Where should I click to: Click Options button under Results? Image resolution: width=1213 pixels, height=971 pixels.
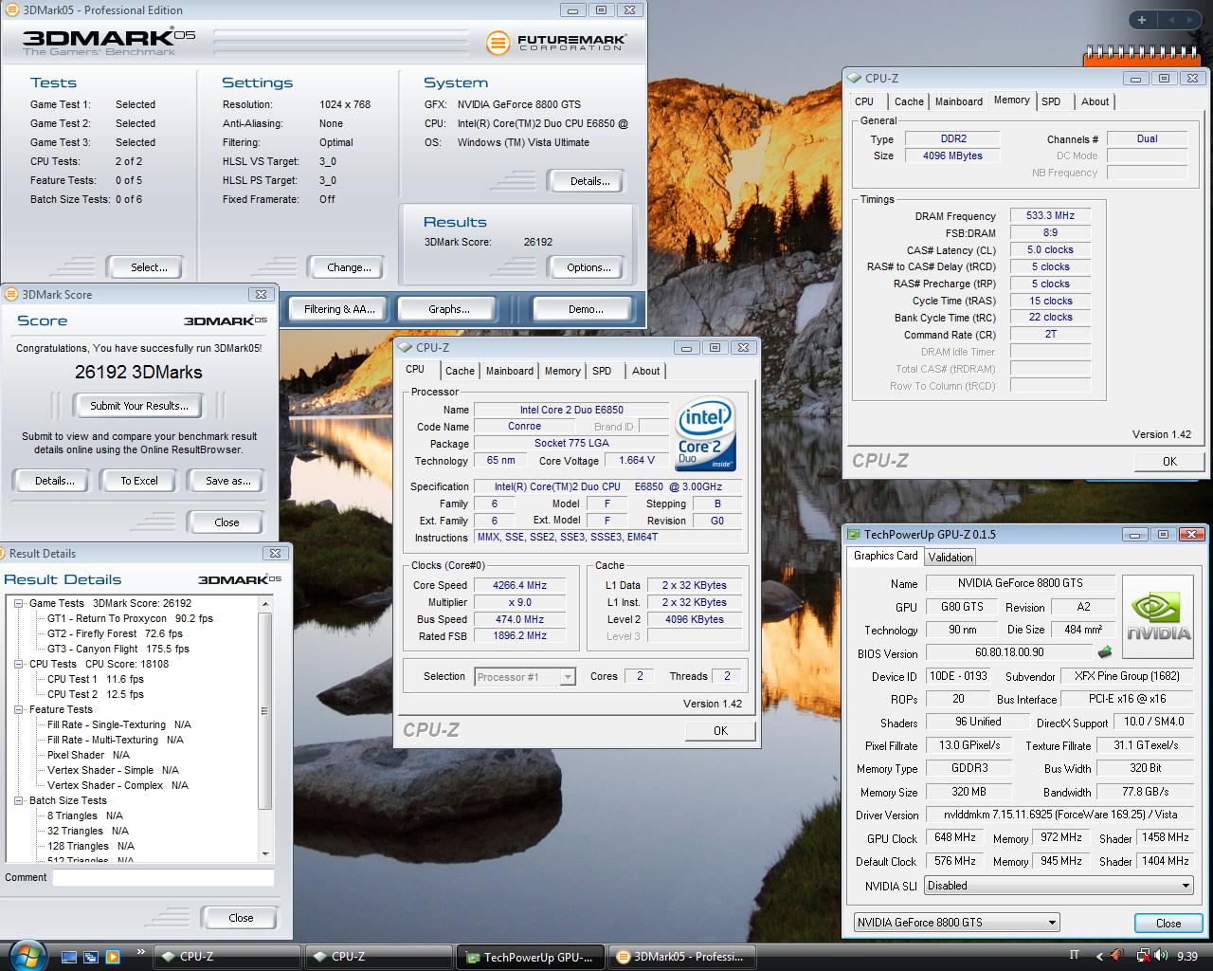(588, 267)
